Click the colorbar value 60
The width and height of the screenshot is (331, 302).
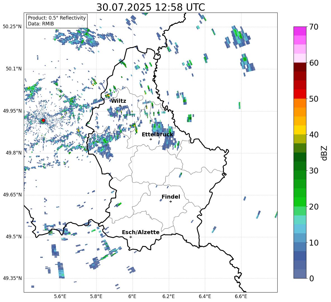314,63
